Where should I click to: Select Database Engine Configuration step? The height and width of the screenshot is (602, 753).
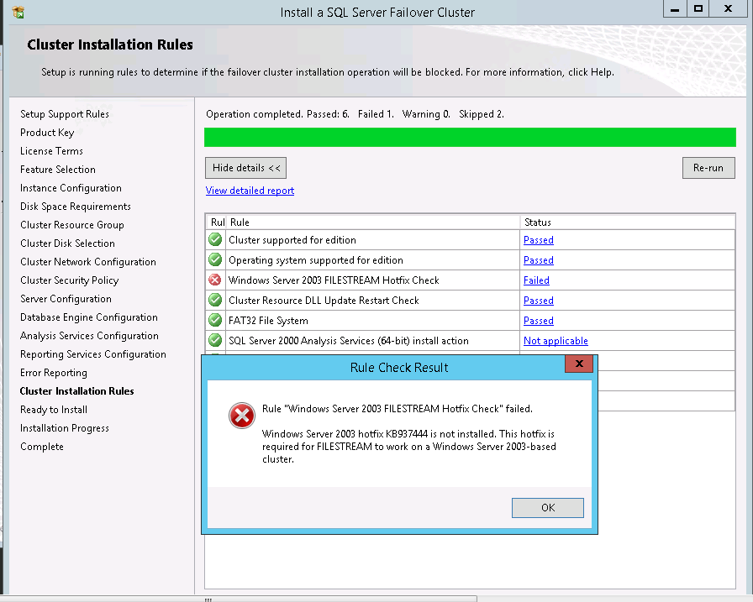click(x=89, y=317)
